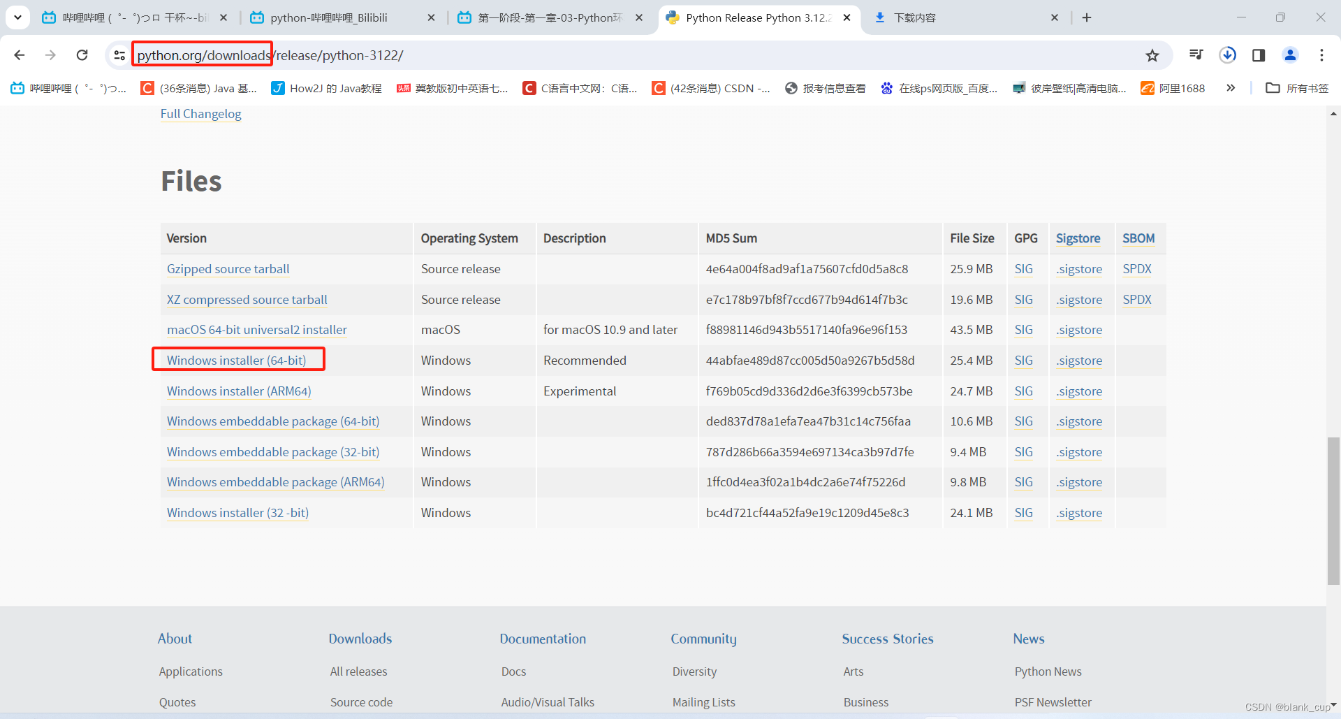The image size is (1341, 719).
Task: Download Windows embeddable package (32-bit)
Action: (x=273, y=452)
